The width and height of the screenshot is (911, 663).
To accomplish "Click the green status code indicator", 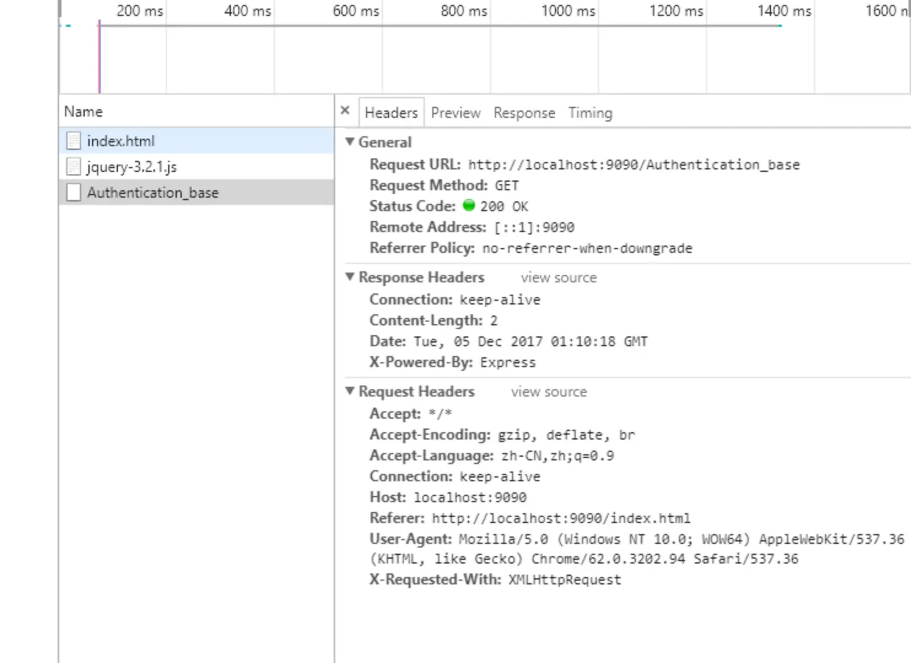I will pyautogui.click(x=469, y=206).
